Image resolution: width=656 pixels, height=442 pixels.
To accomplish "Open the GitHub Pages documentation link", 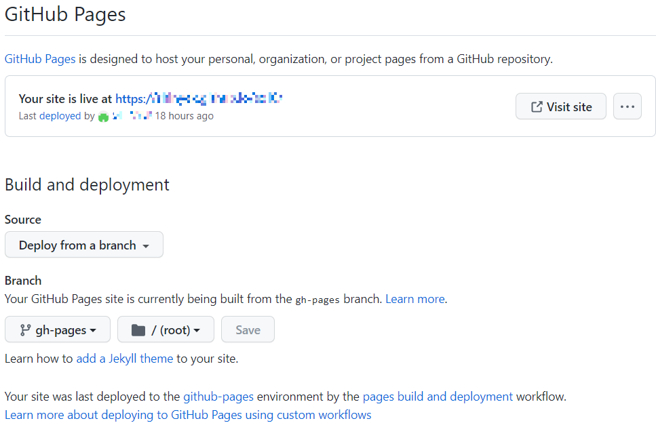I will [x=40, y=59].
